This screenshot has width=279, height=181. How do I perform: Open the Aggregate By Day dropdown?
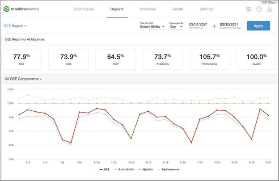coord(176,27)
